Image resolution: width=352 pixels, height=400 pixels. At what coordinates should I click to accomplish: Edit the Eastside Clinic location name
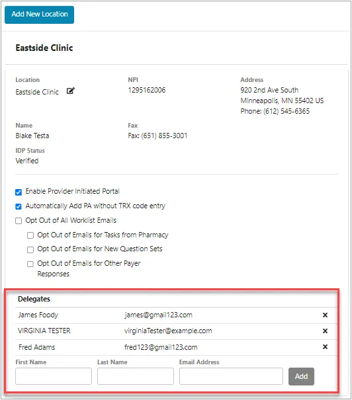(70, 91)
